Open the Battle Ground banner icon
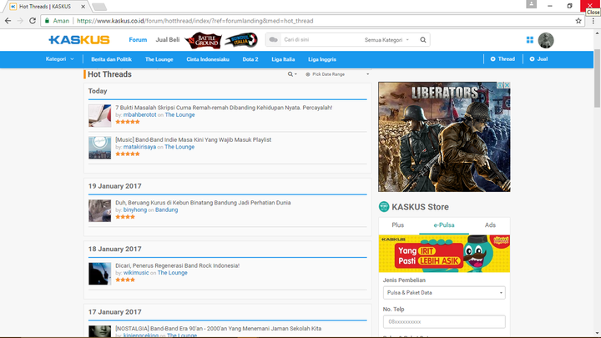The width and height of the screenshot is (601, 338). [203, 40]
